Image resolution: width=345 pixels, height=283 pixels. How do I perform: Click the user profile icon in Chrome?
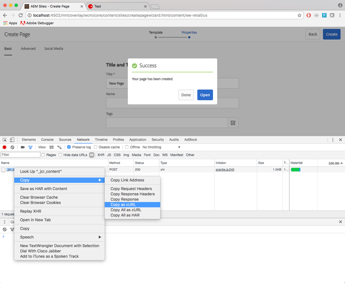tap(340, 5)
